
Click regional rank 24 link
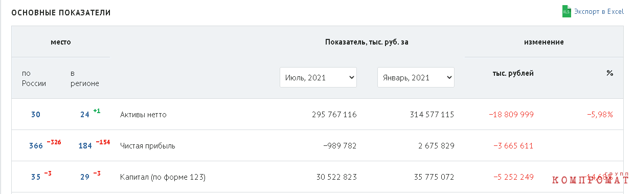(85, 115)
